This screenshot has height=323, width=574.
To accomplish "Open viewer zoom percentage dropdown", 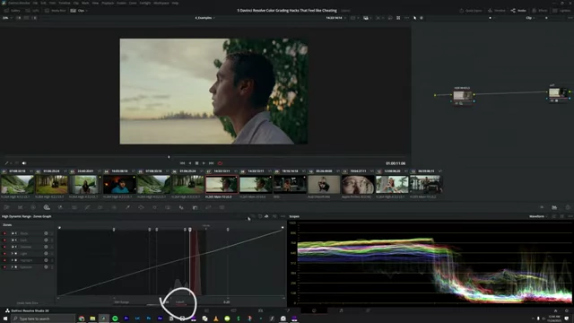I will [x=6, y=18].
